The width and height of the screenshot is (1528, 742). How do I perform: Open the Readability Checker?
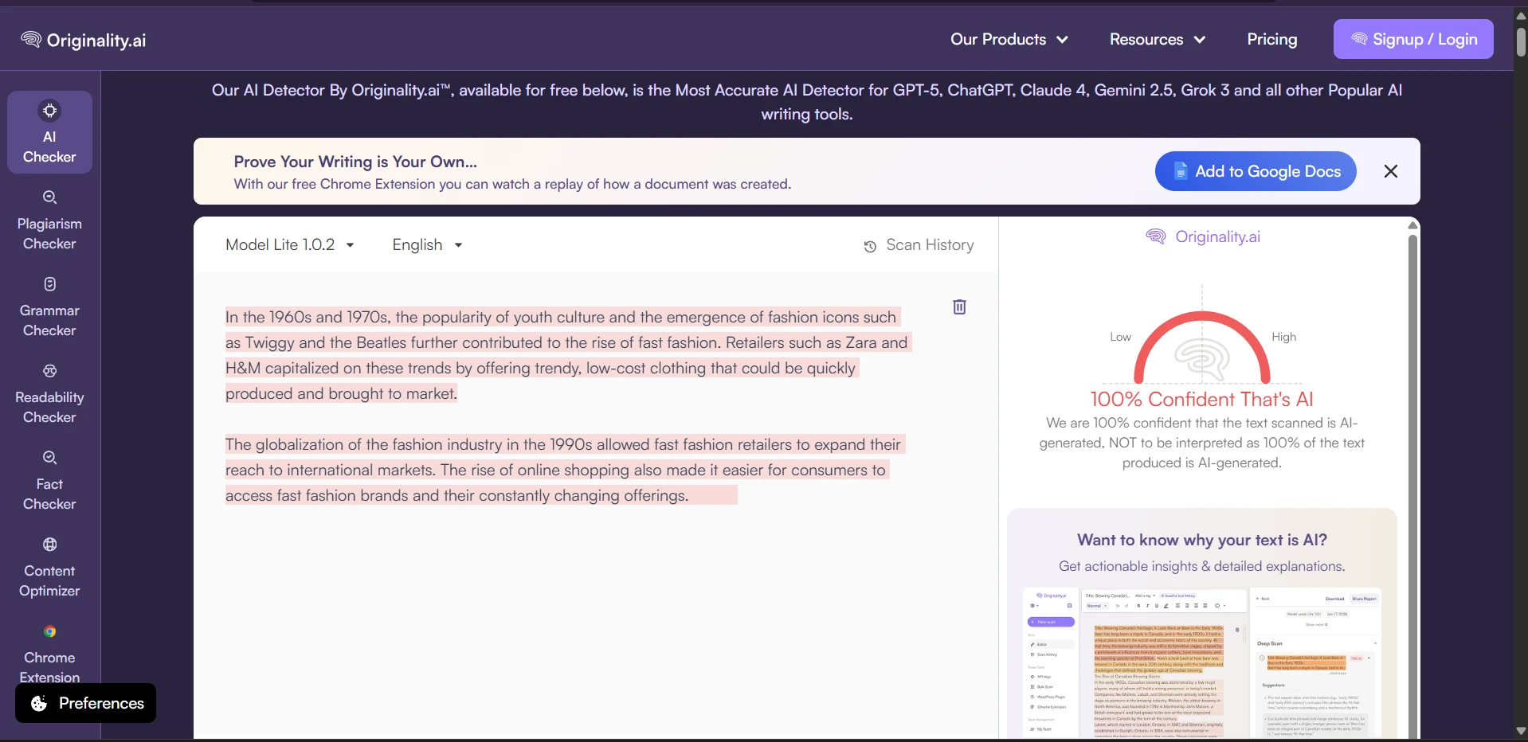point(49,395)
